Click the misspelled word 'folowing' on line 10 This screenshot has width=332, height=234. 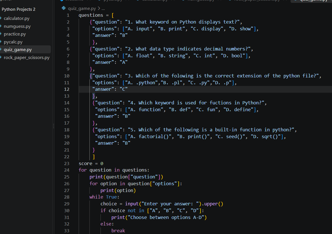(182, 76)
